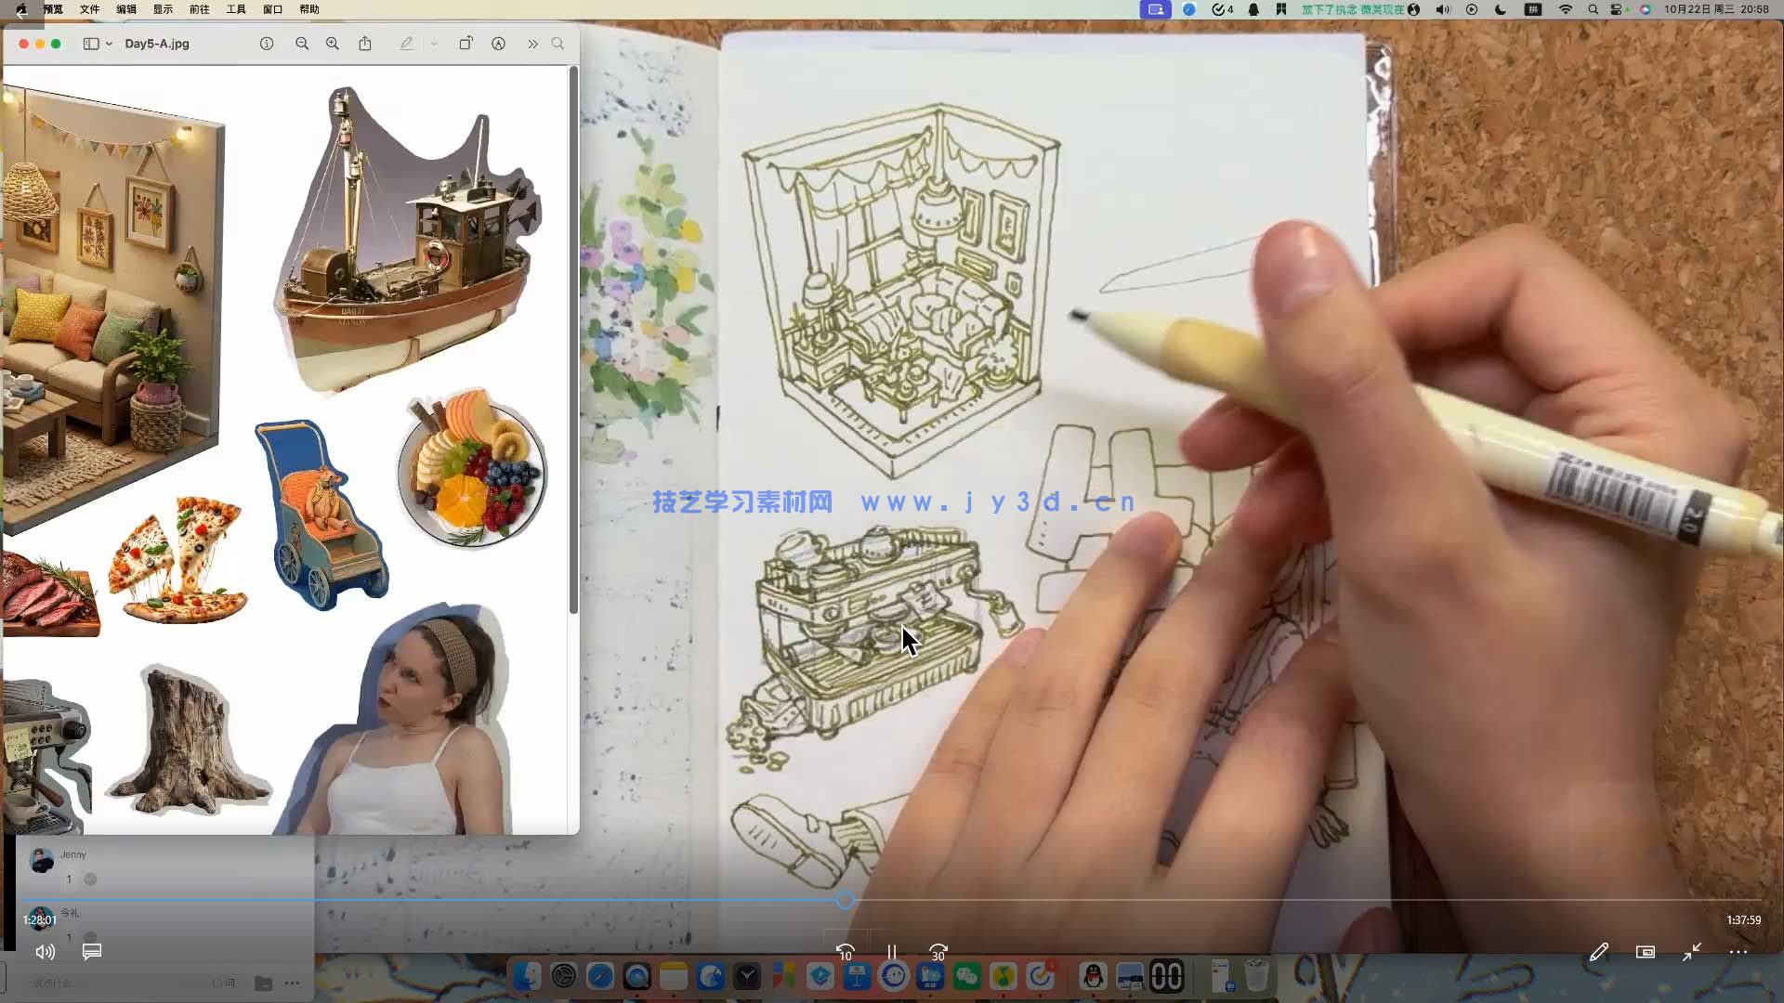Open the image info inspector in Preview
The width and height of the screenshot is (1784, 1003).
(267, 44)
